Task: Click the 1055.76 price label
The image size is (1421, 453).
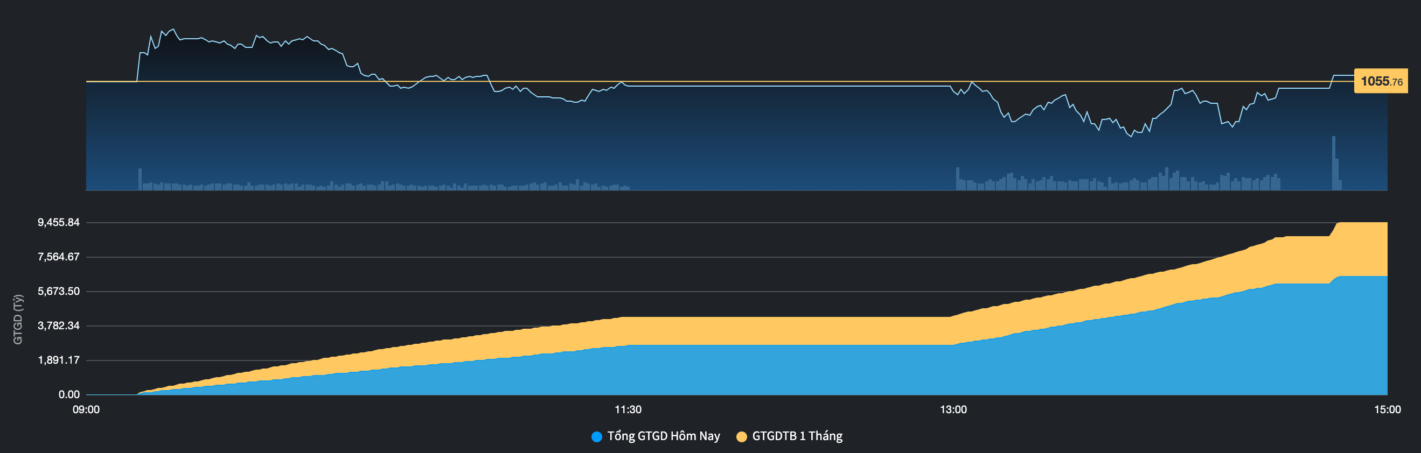Action: 1381,82
